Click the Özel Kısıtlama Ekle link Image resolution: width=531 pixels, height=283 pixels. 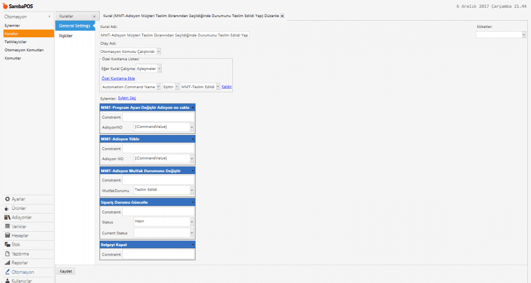pos(115,78)
